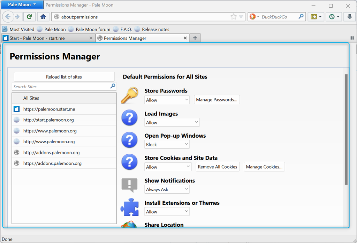
Task: Open a new tab with plus button
Action: click(195, 38)
